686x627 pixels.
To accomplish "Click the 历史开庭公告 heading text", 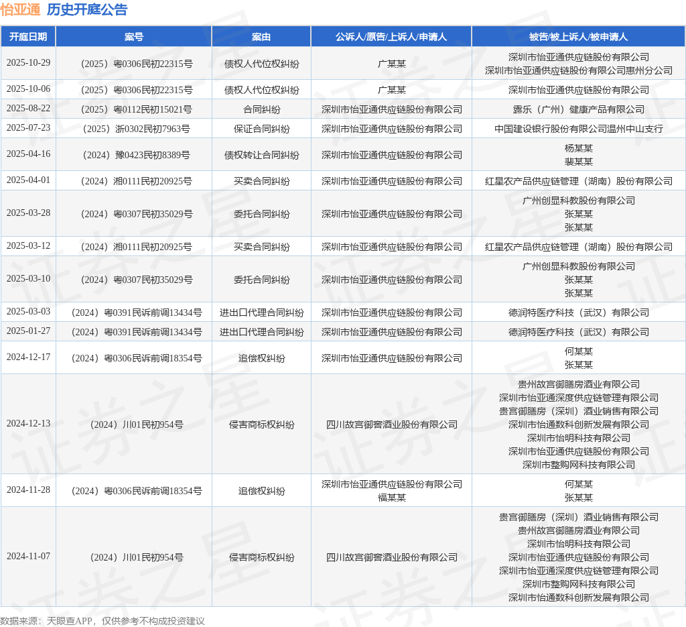I will [86, 9].
